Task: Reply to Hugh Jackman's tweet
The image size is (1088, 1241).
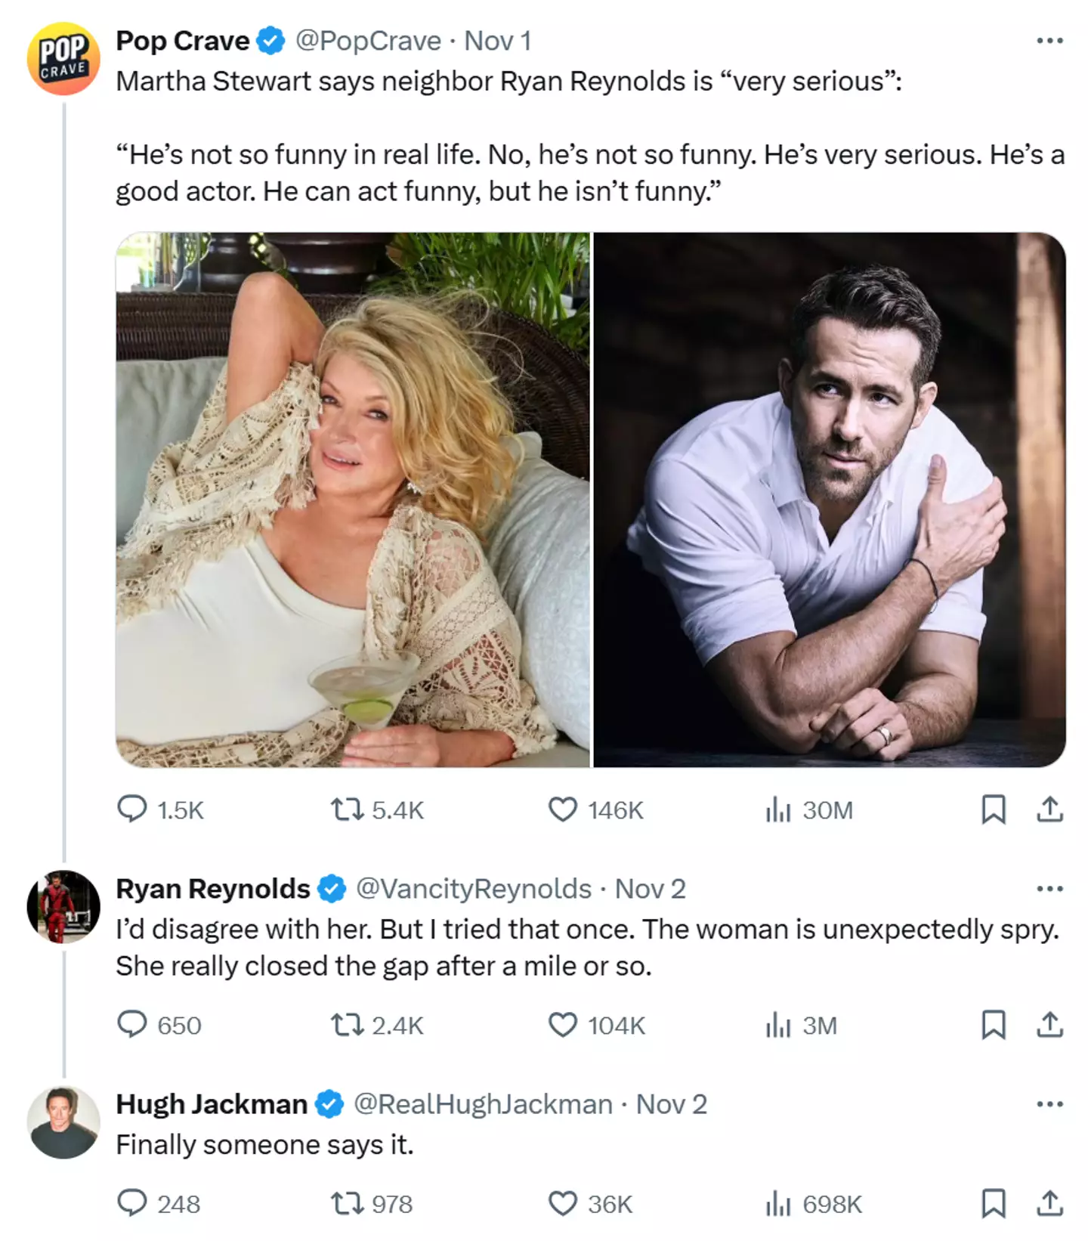Action: pos(132,1202)
